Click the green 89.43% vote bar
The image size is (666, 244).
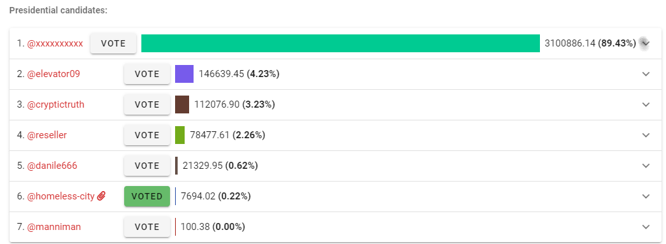(x=340, y=43)
